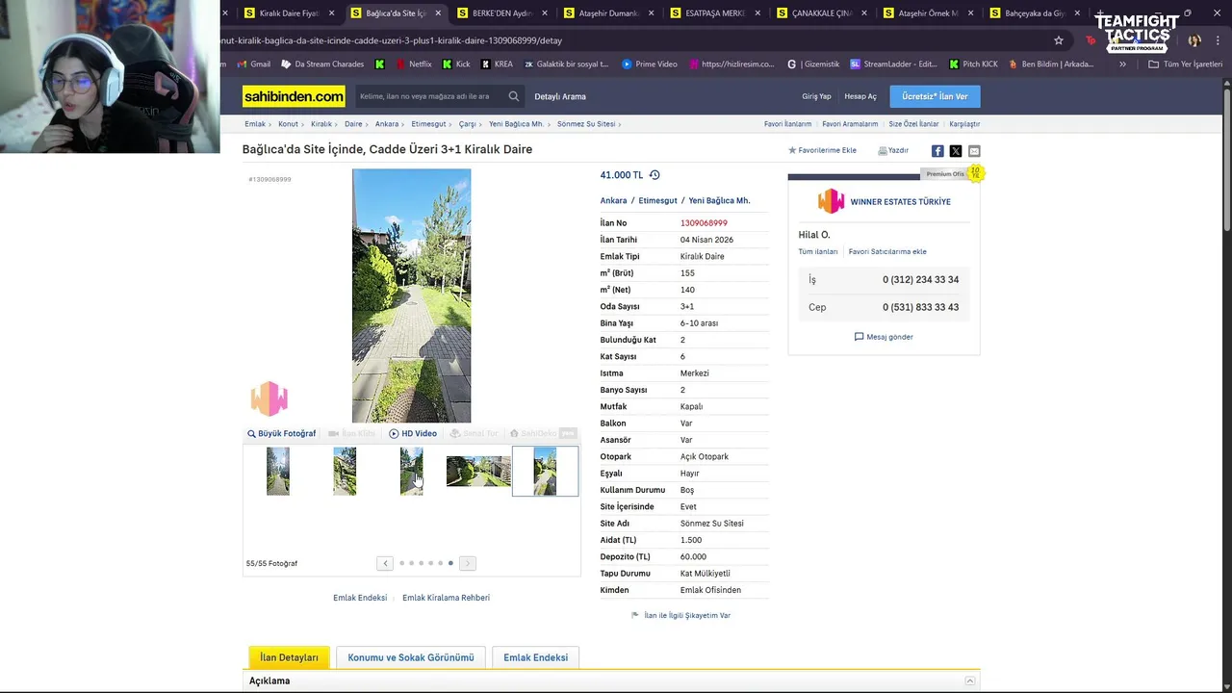Open 'Karşılaştır' compare link
This screenshot has width=1232, height=693.
[964, 124]
